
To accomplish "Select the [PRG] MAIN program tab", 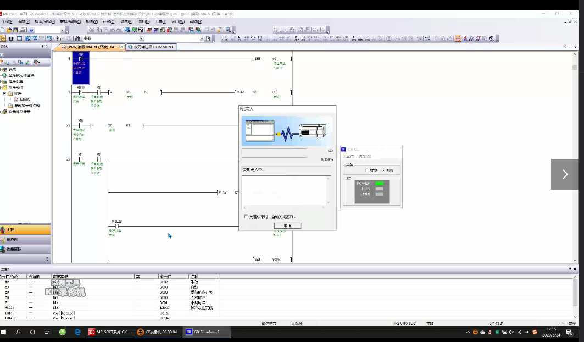I will [x=88, y=47].
